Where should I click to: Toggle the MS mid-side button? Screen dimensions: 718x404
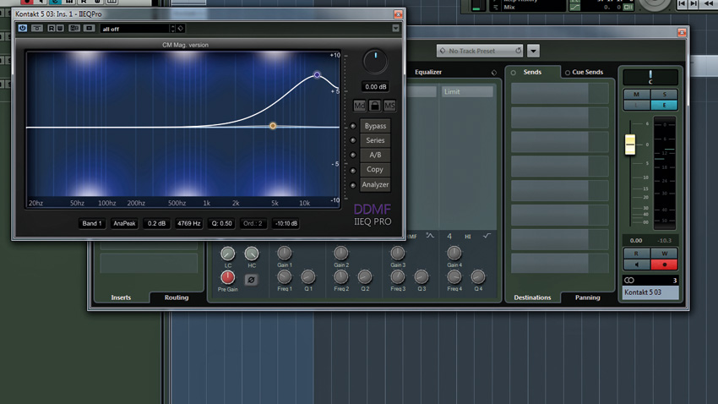pyautogui.click(x=389, y=106)
